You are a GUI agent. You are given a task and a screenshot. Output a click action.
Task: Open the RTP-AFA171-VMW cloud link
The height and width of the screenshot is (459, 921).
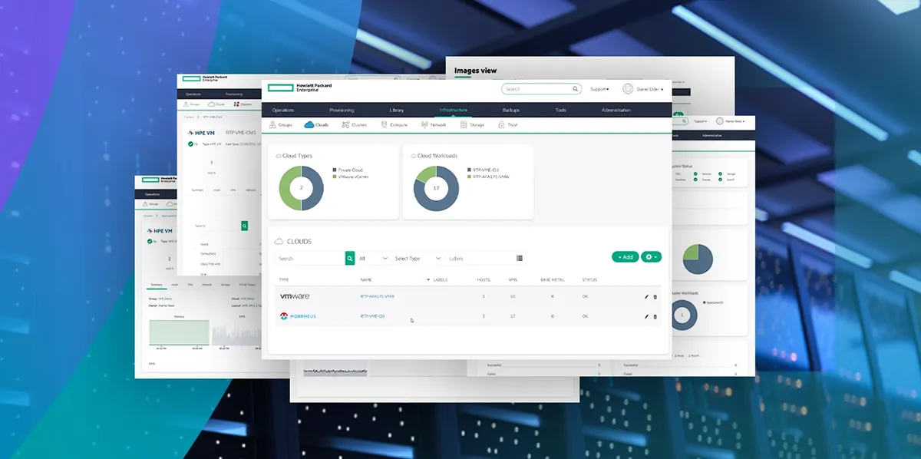pos(378,296)
